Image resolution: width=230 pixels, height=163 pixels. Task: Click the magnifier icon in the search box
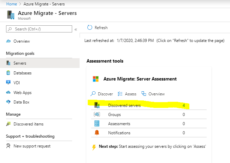click(x=10, y=29)
